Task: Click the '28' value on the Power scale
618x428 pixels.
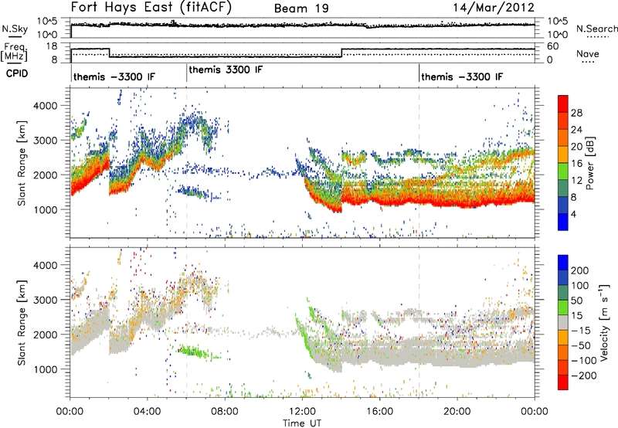Action: point(576,113)
